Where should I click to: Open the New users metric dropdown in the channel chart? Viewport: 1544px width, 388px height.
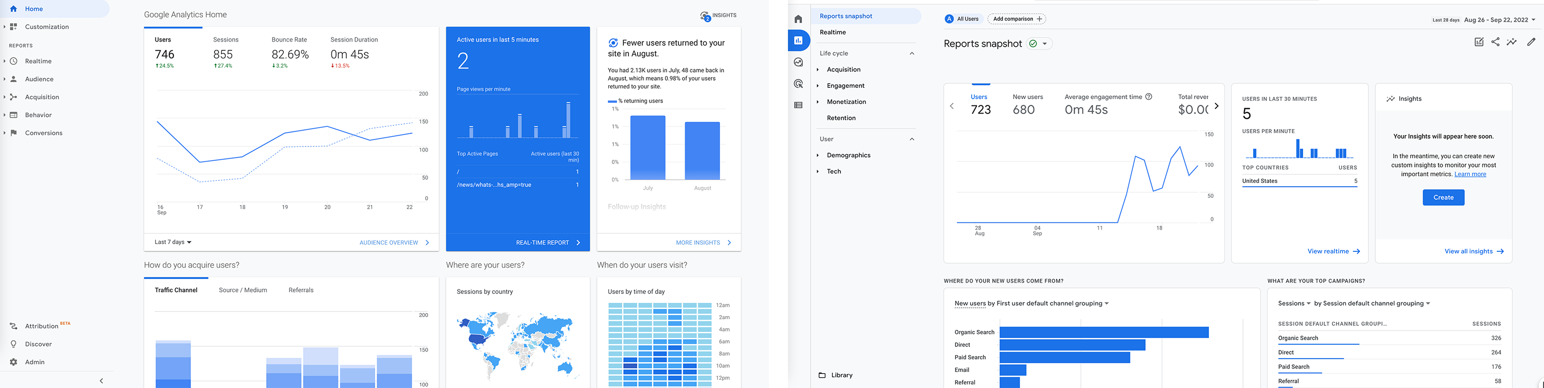click(970, 304)
